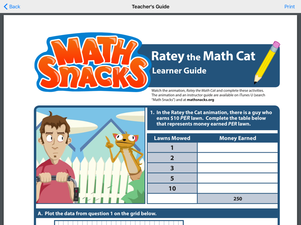Click the Math Snacks logo

92,63
